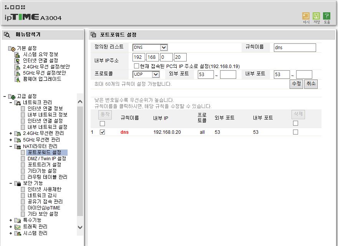Expand the 2.4GHz 무선랜 관리 node
The width and height of the screenshot is (338, 246).
[11, 134]
